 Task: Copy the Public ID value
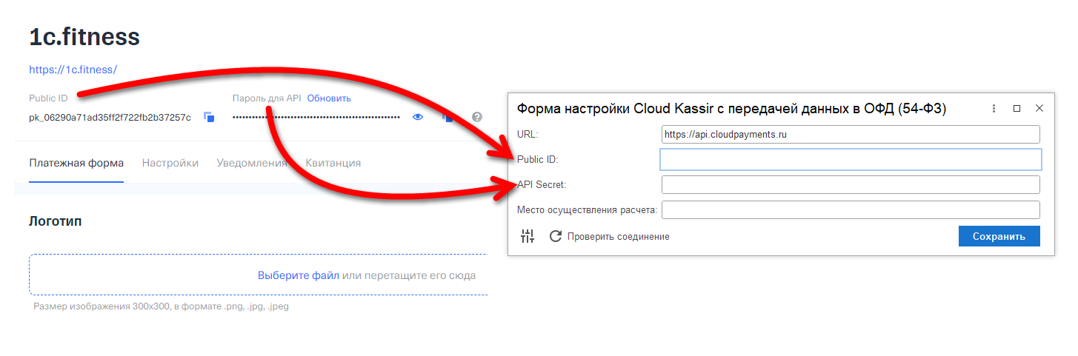pyautogui.click(x=209, y=117)
